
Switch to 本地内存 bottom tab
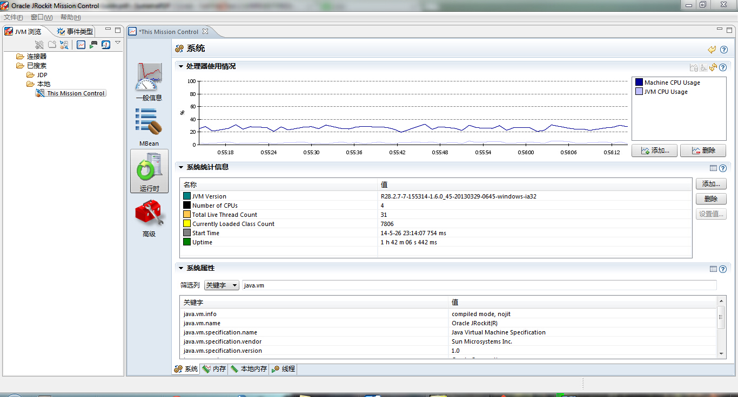click(249, 369)
